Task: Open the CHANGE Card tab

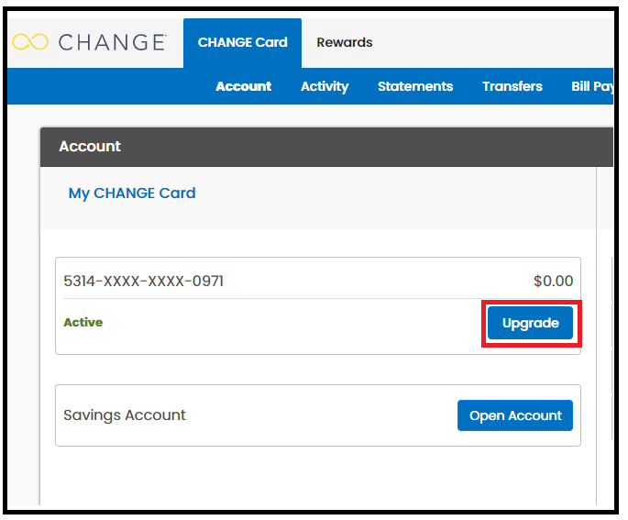Action: coord(242,43)
